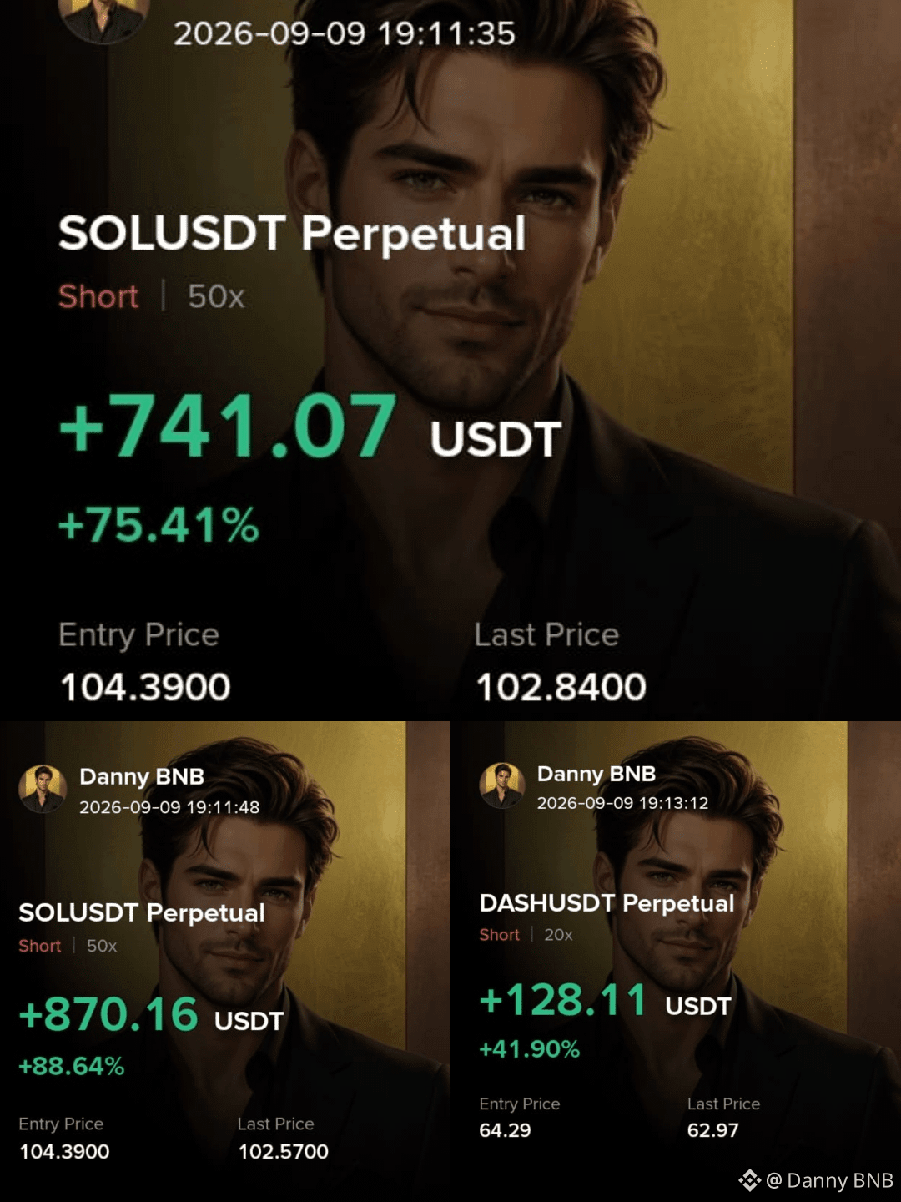Click the +741.07 USDT profit figure
The image size is (901, 1202).
tap(310, 427)
